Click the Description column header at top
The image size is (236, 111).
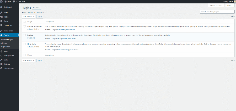click(49, 22)
